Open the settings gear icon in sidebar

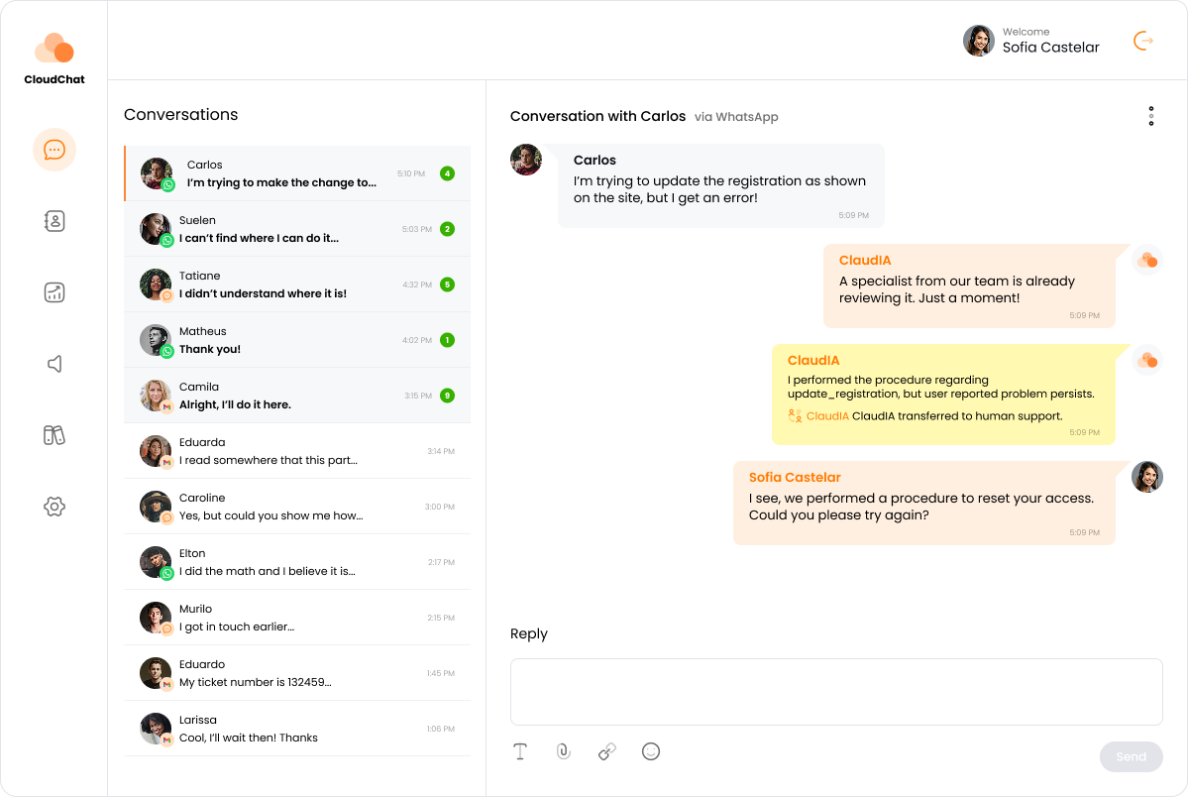click(54, 507)
